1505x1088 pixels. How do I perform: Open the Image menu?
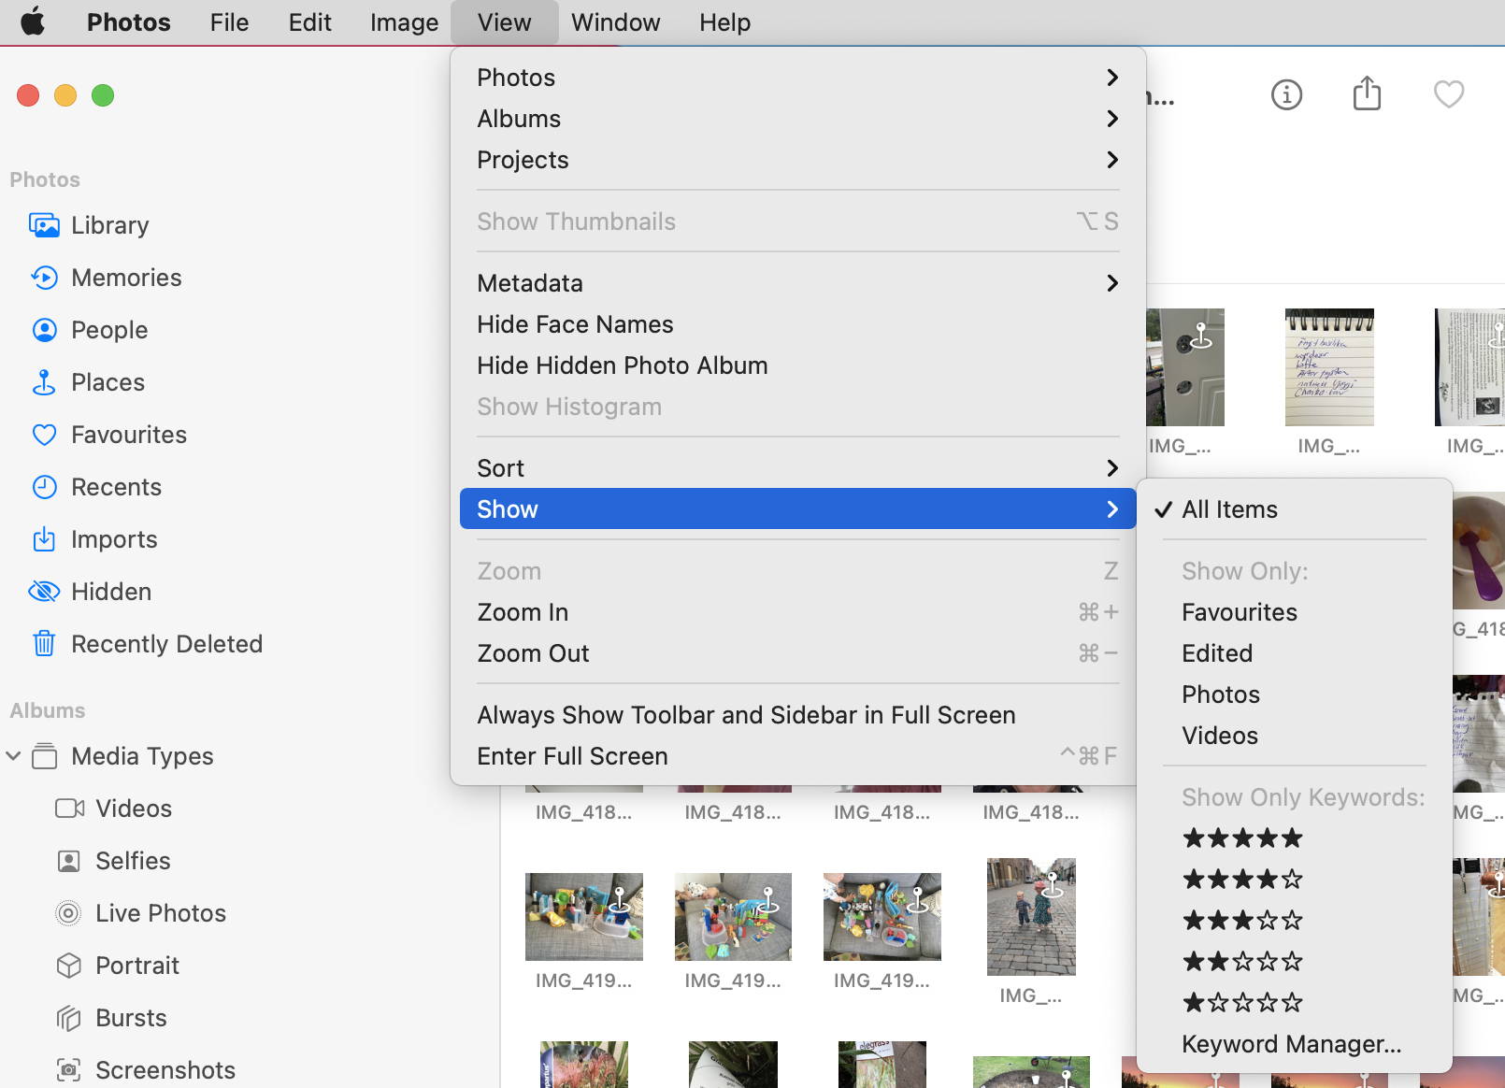[x=404, y=22]
